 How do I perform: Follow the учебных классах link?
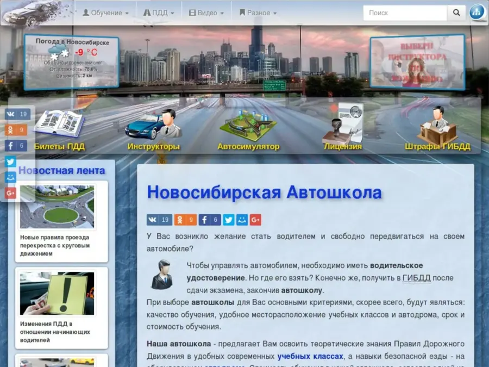(310, 356)
